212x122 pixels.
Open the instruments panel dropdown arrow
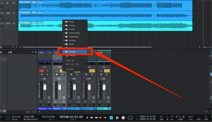coord(33,52)
